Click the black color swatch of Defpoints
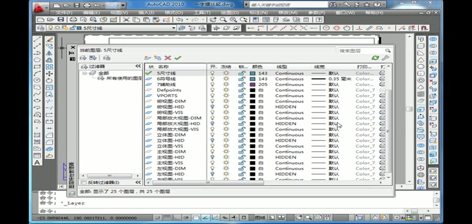472x224 pixels. click(252, 90)
